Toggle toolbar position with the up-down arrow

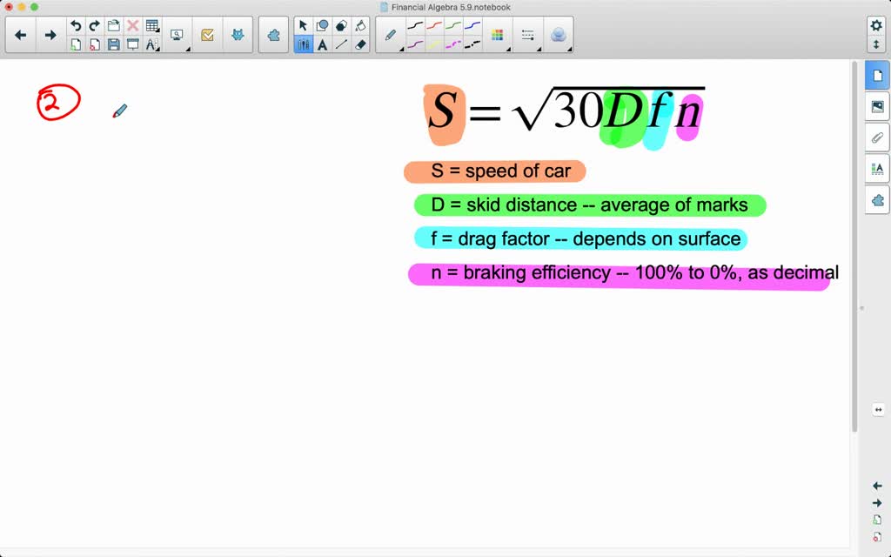click(876, 44)
